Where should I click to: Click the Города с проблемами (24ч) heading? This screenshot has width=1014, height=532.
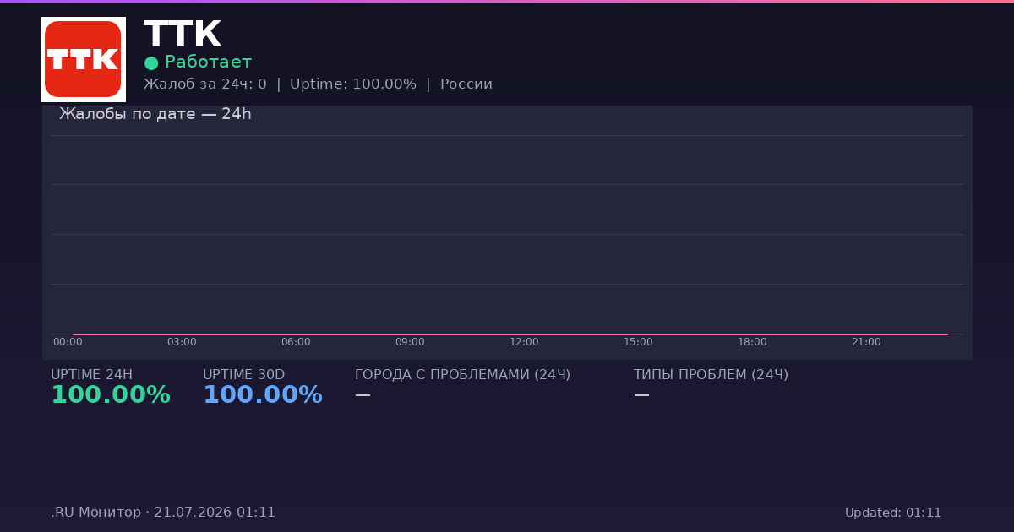pyautogui.click(x=462, y=375)
